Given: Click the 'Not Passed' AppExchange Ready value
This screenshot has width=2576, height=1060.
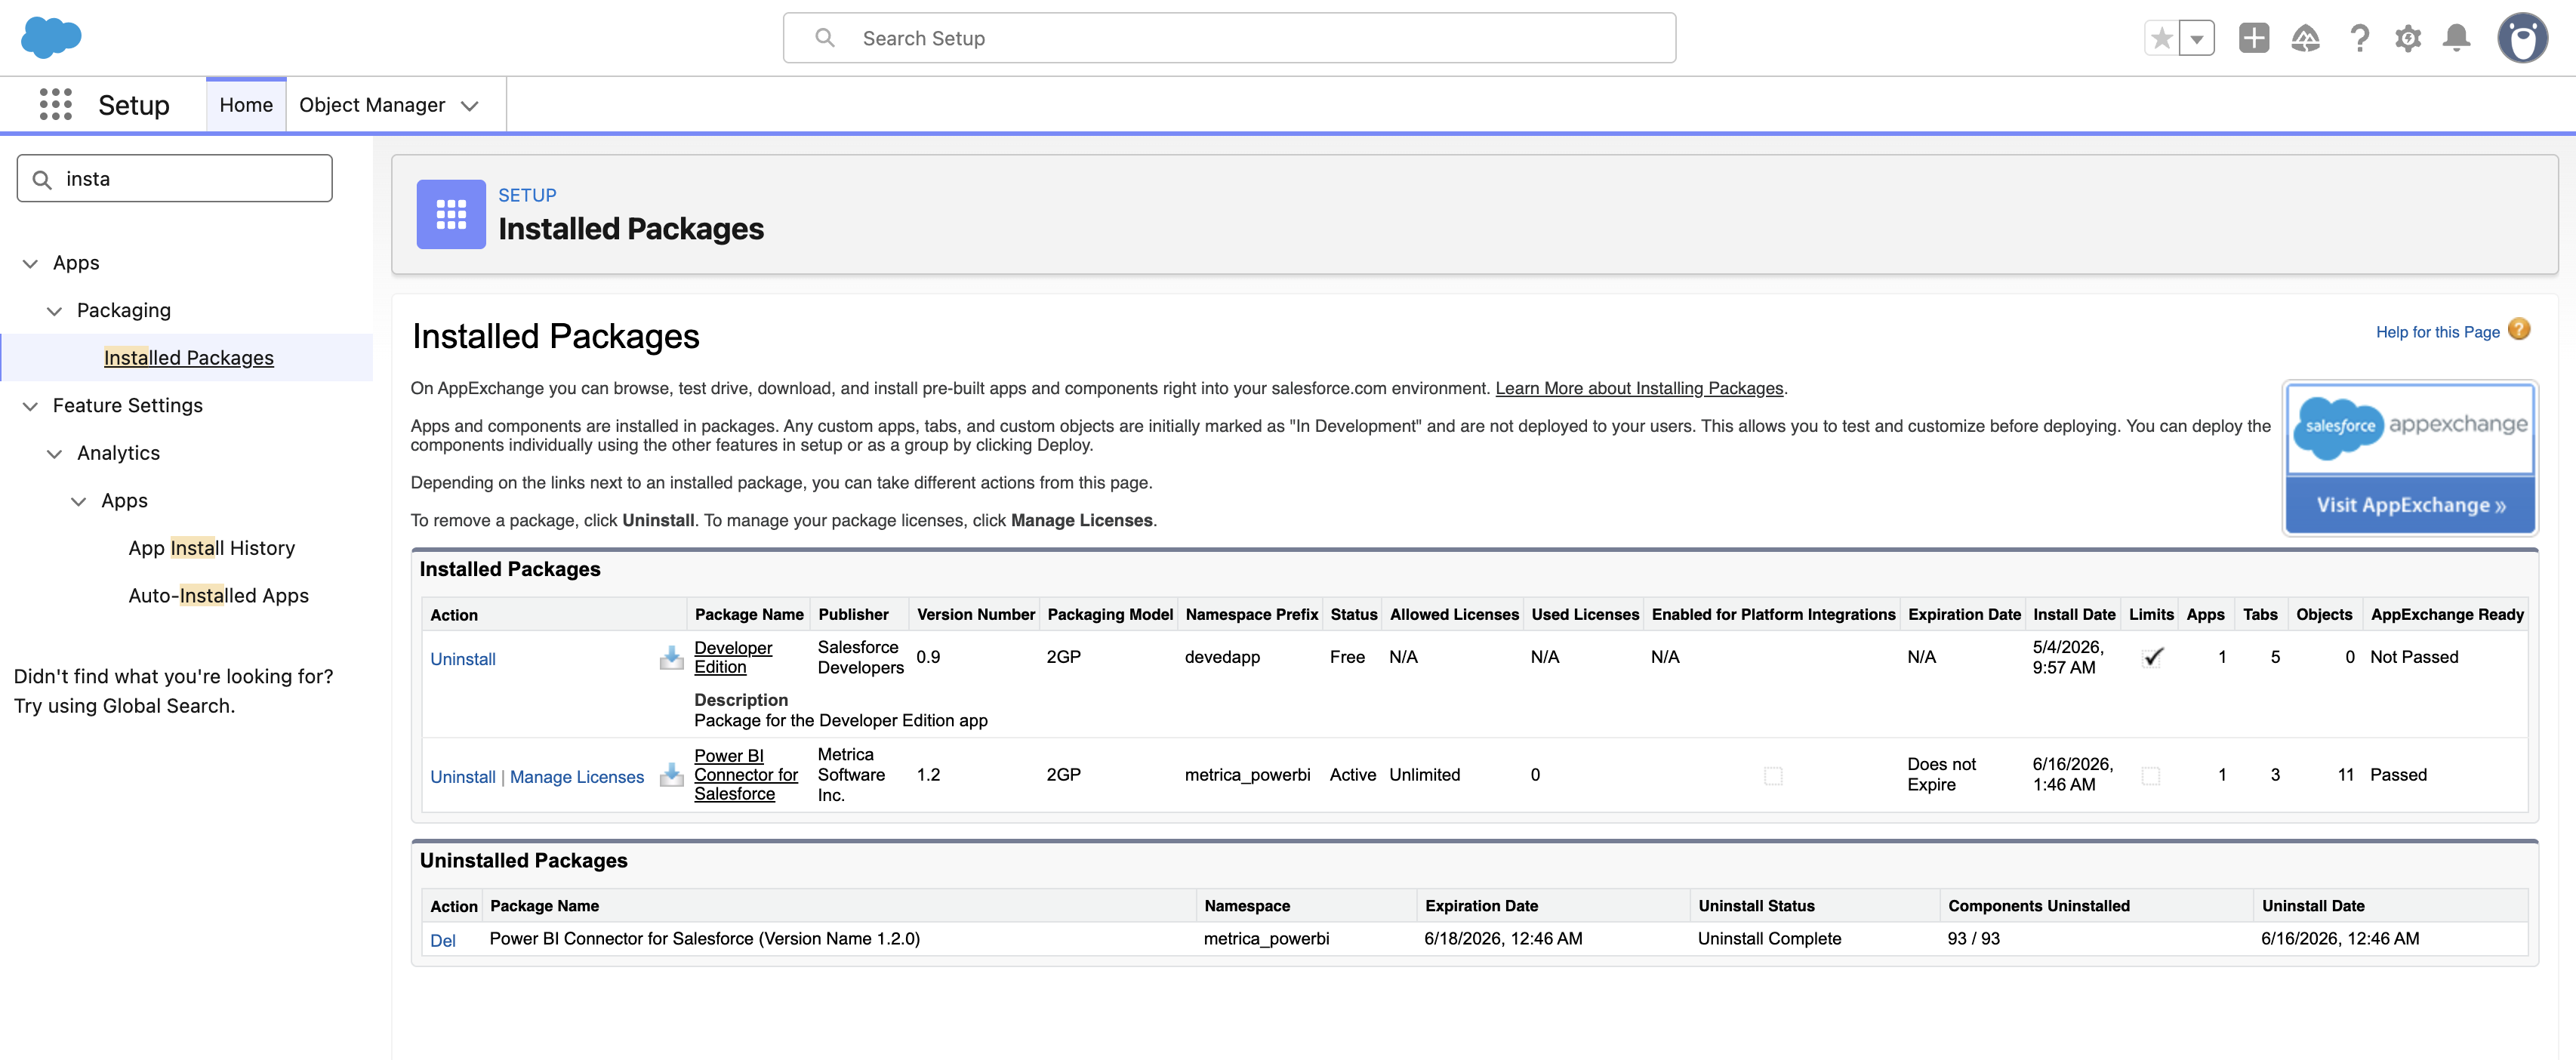Looking at the screenshot, I should point(2414,657).
